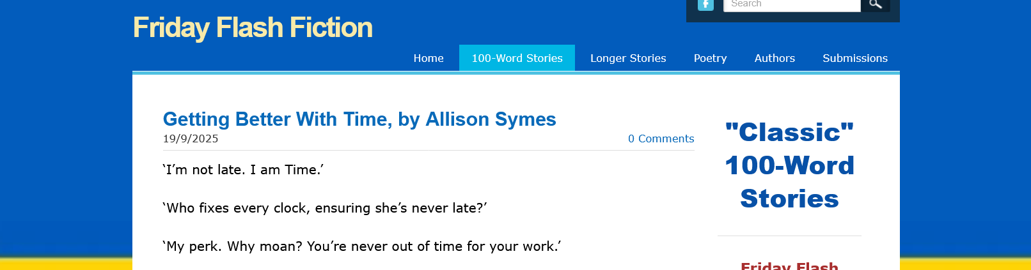
Task: Open the Authors menu item
Action: (775, 58)
